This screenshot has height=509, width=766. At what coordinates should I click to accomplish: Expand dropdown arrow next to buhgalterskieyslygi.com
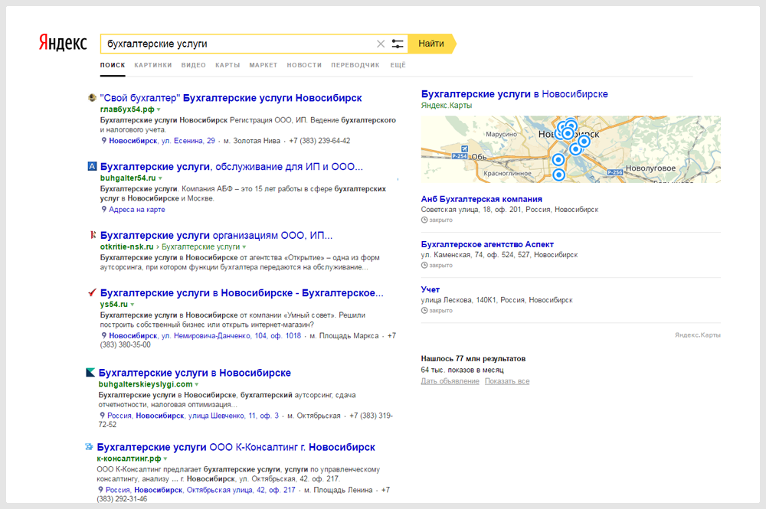pos(197,385)
